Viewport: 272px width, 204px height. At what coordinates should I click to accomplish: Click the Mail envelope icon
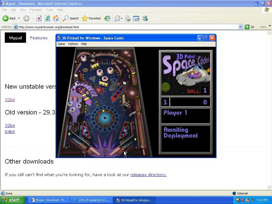[117, 18]
